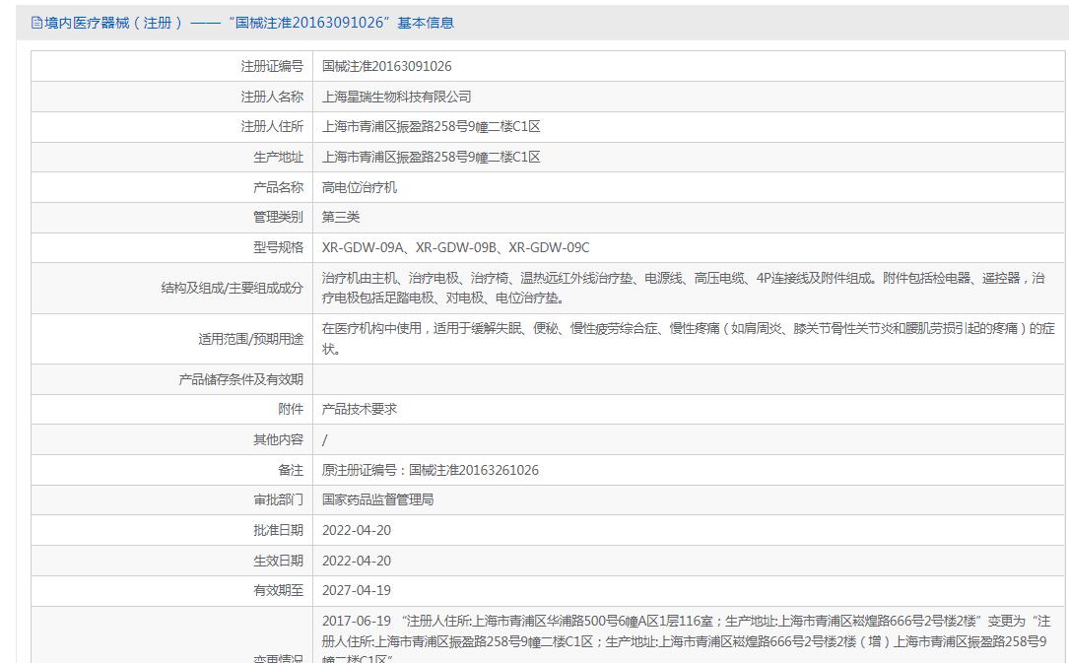Click the 结构及组成/主要组成成分 label
The width and height of the screenshot is (1069, 663).
tap(232, 288)
